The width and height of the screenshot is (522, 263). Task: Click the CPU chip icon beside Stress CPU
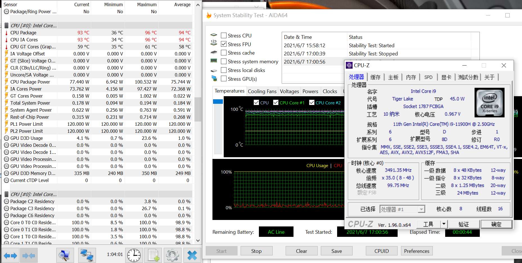click(214, 35)
